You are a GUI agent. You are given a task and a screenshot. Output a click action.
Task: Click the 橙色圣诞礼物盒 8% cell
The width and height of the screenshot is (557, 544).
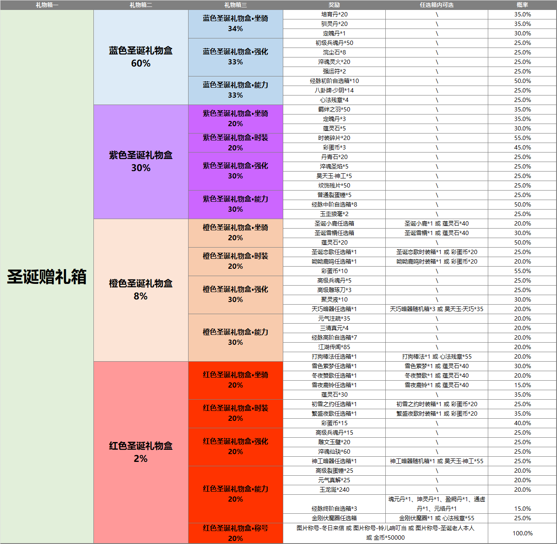141,290
